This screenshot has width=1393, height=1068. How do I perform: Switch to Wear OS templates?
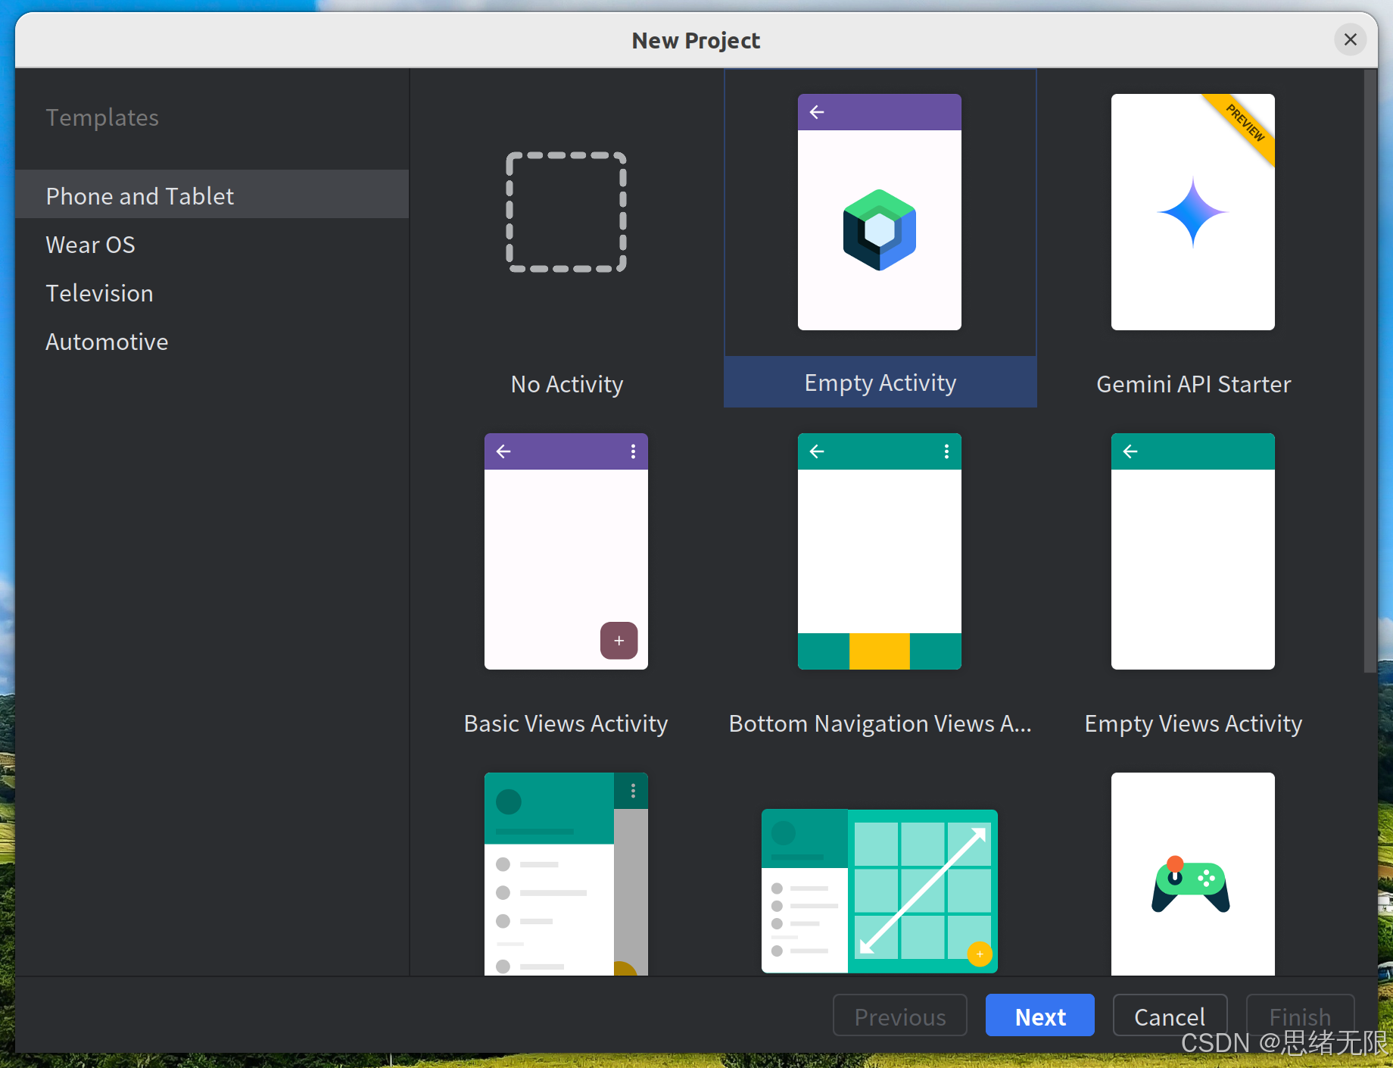91,244
